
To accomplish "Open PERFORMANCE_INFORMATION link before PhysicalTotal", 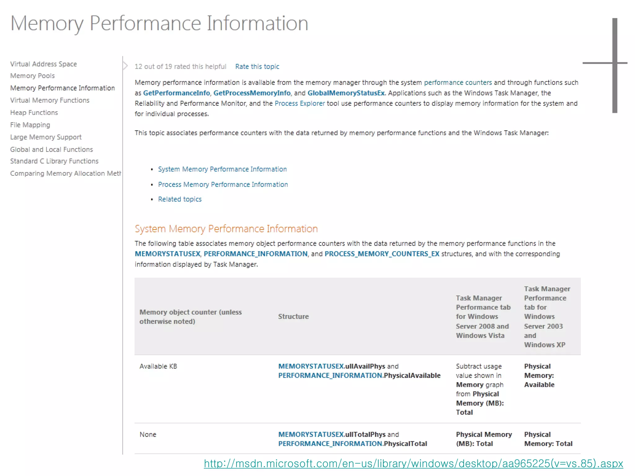I will [330, 444].
